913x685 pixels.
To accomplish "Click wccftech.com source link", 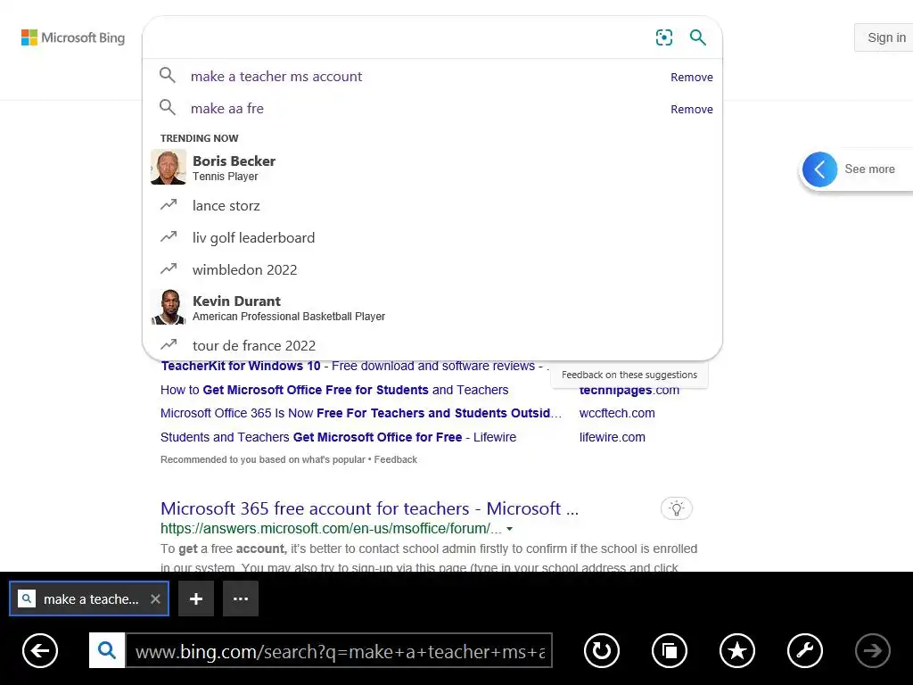I will pos(617,413).
